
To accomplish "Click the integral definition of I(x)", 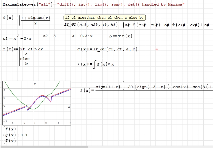I will (96, 64).
